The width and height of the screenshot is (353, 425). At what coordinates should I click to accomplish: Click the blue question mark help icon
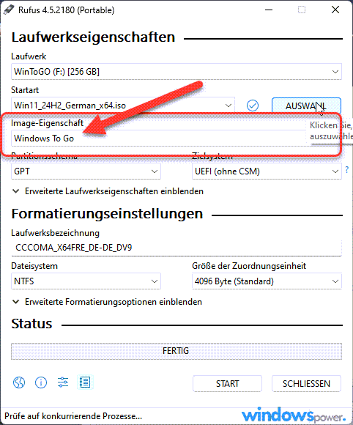[x=347, y=170]
